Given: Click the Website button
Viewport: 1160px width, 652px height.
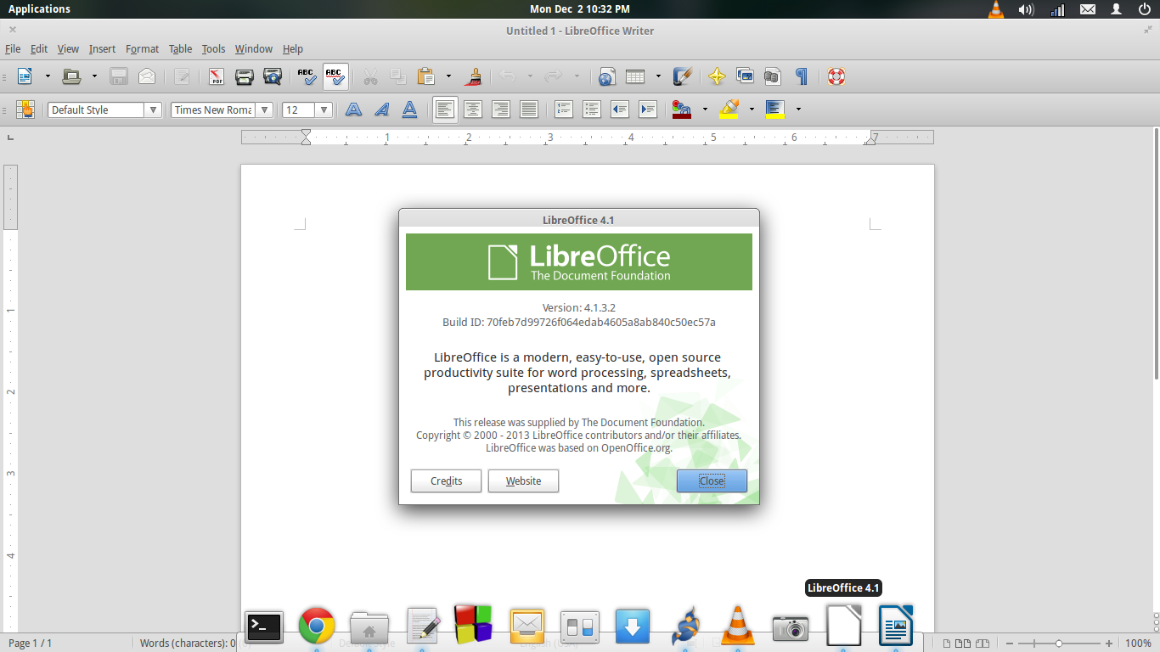Looking at the screenshot, I should [x=523, y=481].
